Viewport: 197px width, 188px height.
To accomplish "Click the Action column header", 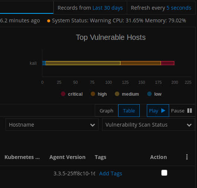I will 158,157.
